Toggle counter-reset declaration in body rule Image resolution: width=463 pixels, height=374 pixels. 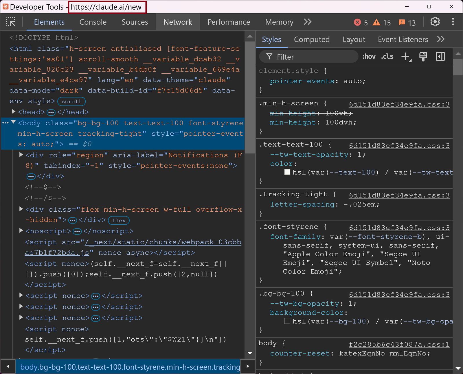tap(350, 353)
